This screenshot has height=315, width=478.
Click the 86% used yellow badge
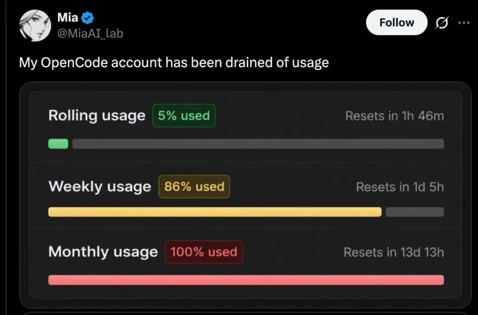click(x=194, y=187)
